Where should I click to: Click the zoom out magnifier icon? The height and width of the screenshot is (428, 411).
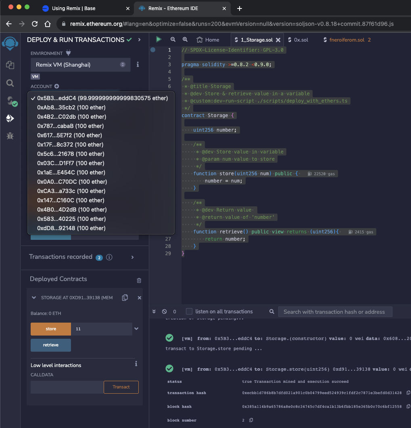coord(173,40)
